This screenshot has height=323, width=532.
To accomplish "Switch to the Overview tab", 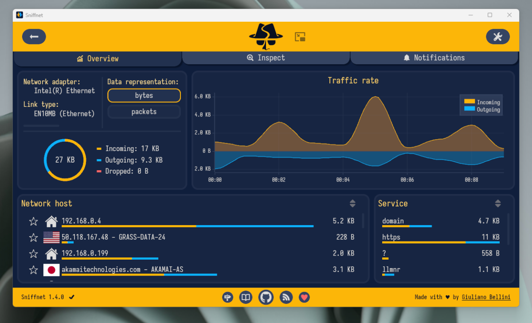I will pos(98,58).
